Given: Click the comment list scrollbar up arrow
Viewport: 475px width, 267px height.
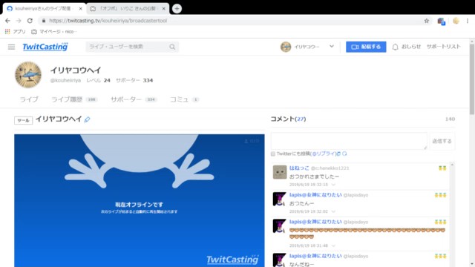Looking at the screenshot, I should (x=452, y=165).
